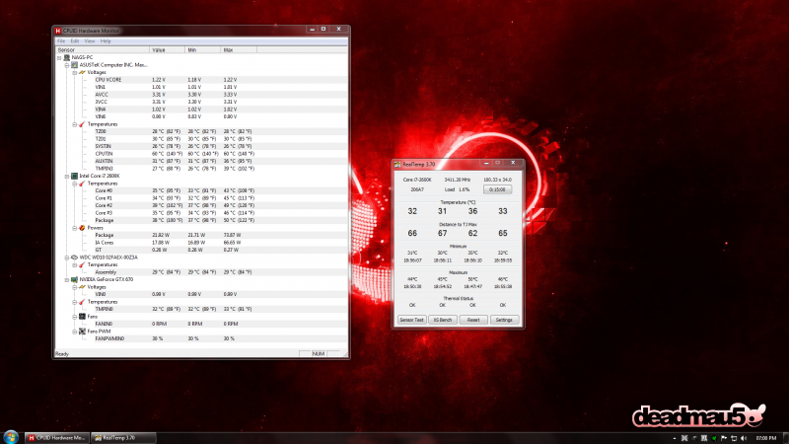Screen dimensions: 789x444
Task: Click the RealTemp title bar icon
Action: [397, 165]
